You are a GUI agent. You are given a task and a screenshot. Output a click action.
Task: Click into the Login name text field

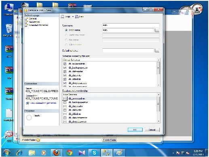point(128,30)
